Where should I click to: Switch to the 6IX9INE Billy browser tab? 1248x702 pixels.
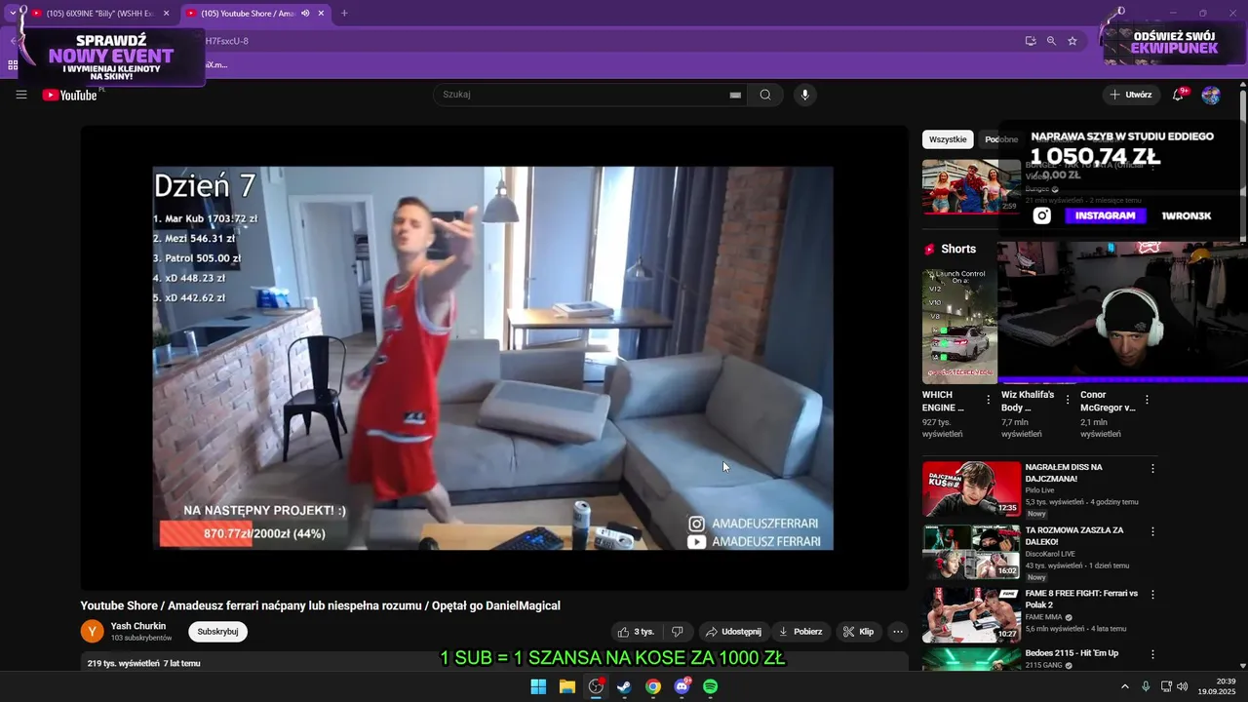point(99,14)
